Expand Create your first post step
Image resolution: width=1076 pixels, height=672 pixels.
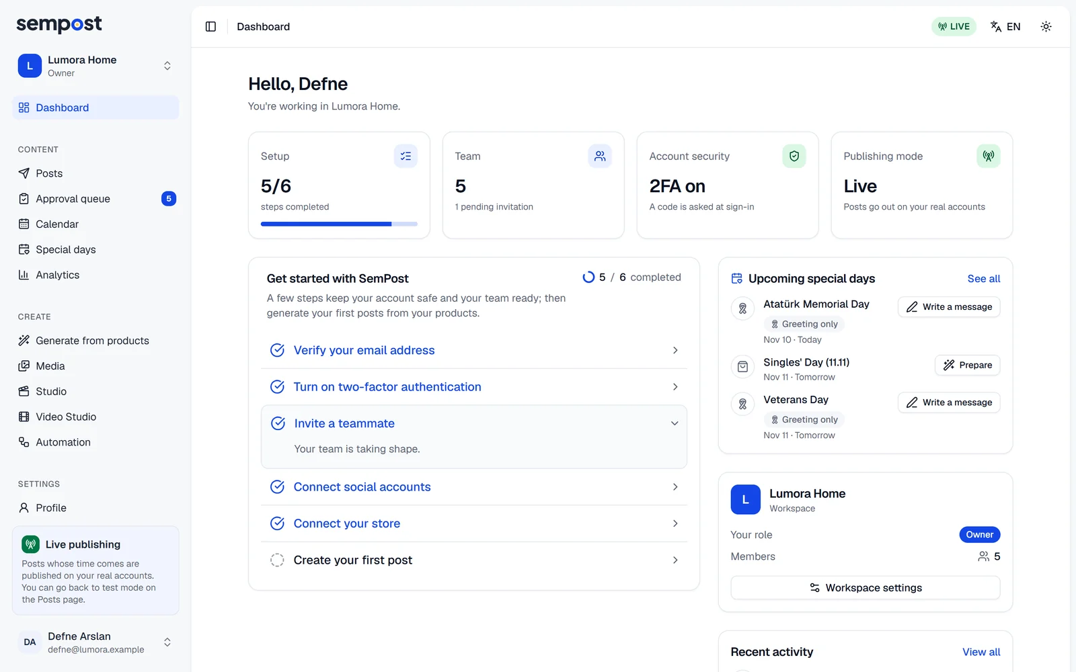click(474, 560)
